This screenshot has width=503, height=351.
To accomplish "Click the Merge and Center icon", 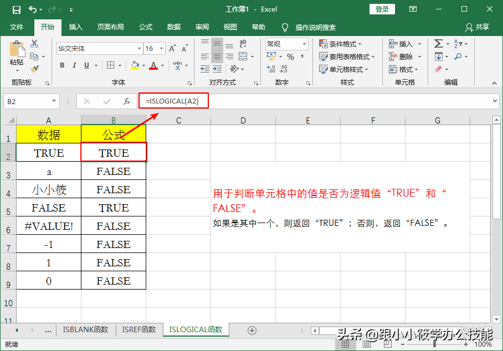I will coord(243,56).
